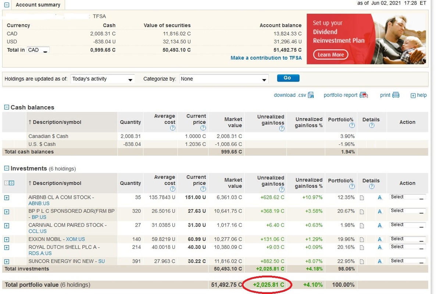Image resolution: width=439 pixels, height=294 pixels.
Task: Expand the BP P L C holding row
Action: (x=7, y=212)
